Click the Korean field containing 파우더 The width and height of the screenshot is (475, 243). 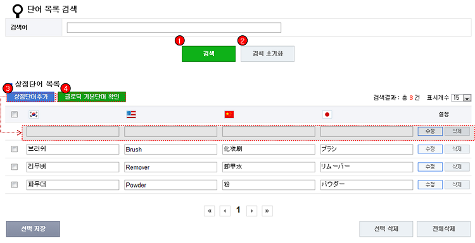click(73, 185)
